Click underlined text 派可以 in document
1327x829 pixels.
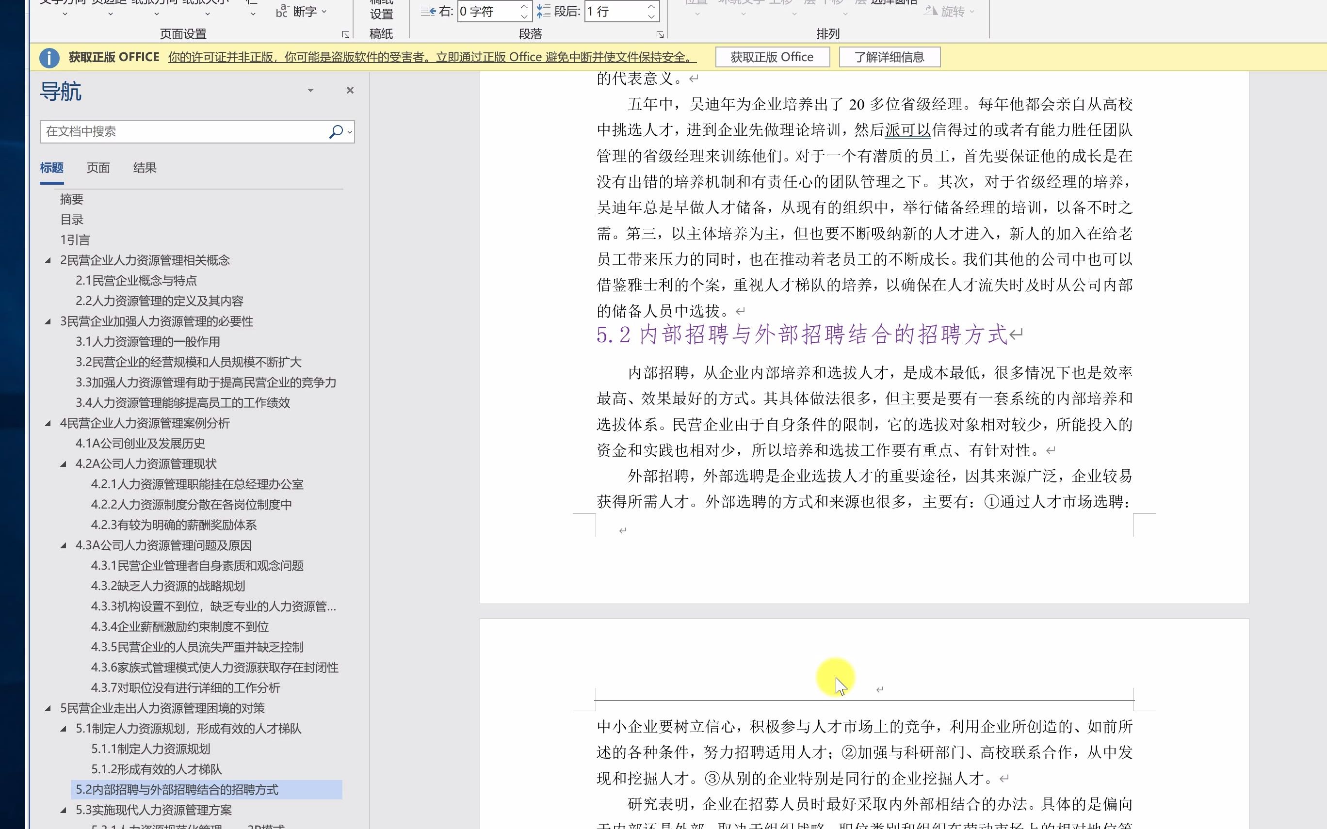pos(908,130)
